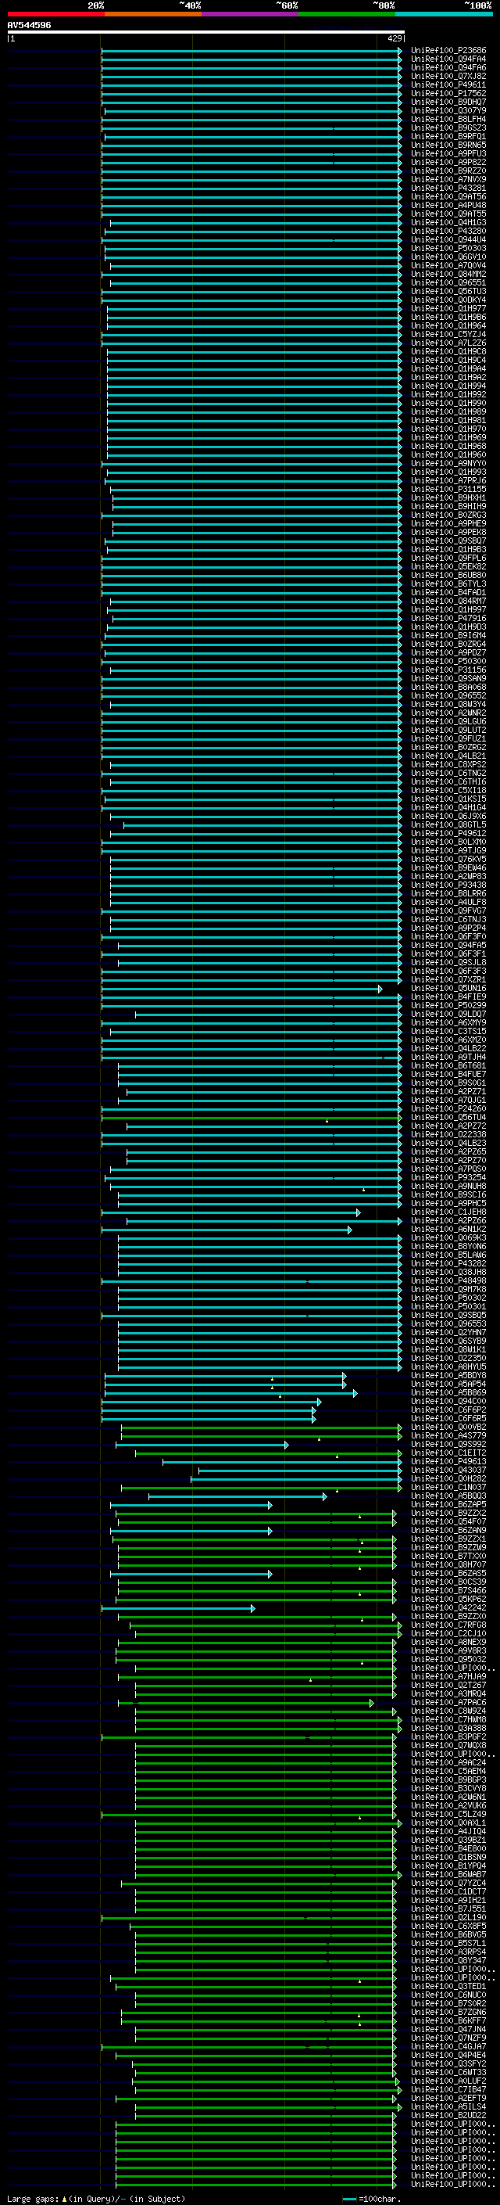Click the '=100char.' scale legend
500x2205 pixels.
pyautogui.click(x=371, y=2199)
